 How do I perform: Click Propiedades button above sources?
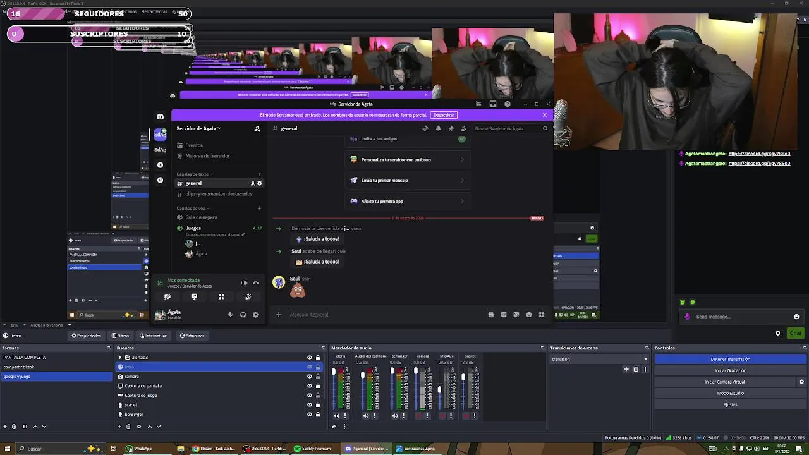(86, 336)
